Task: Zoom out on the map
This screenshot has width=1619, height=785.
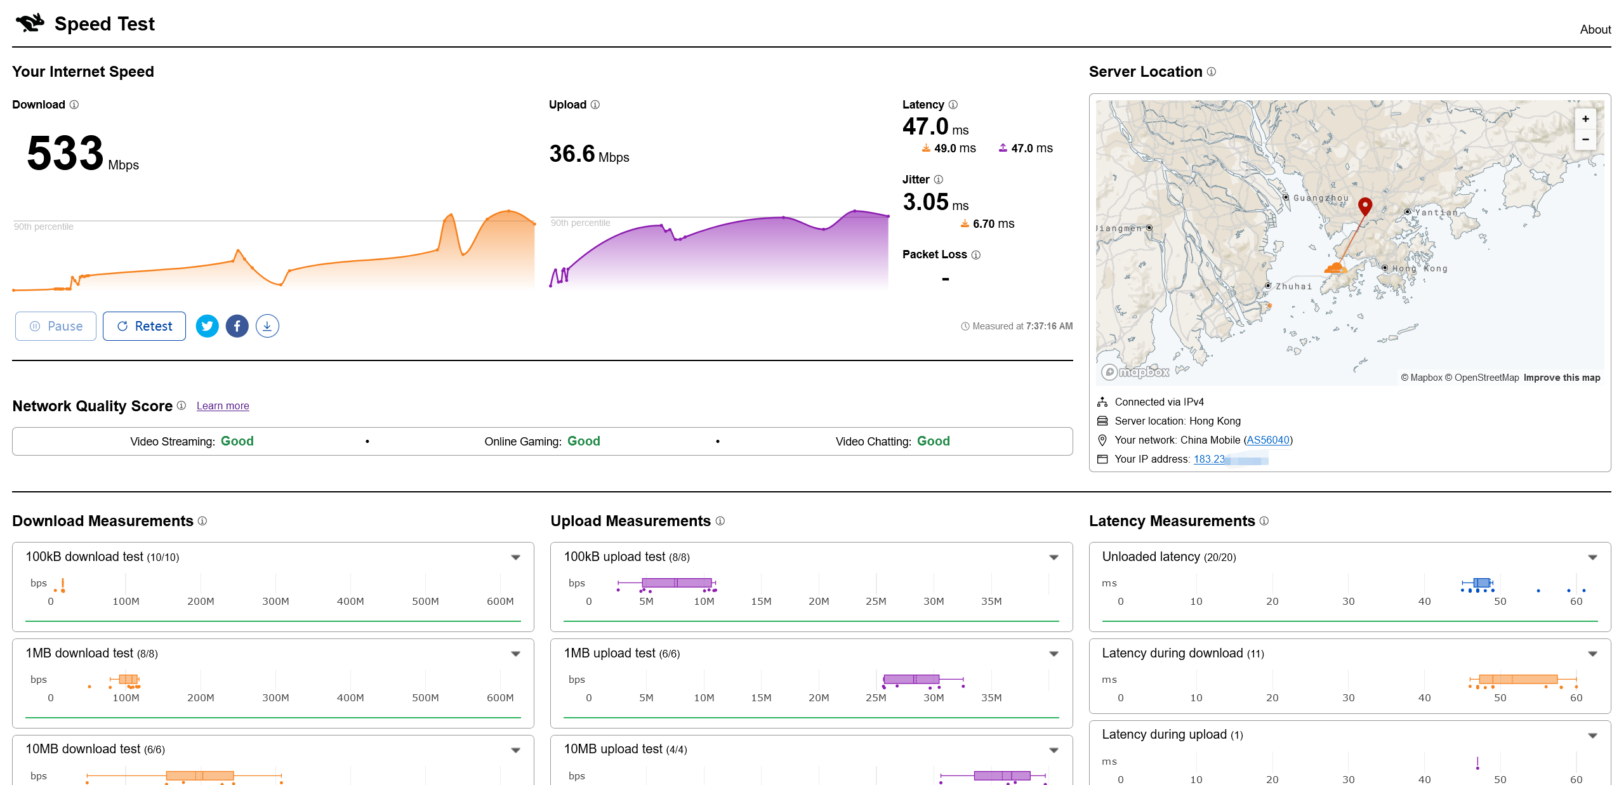Action: (1585, 140)
